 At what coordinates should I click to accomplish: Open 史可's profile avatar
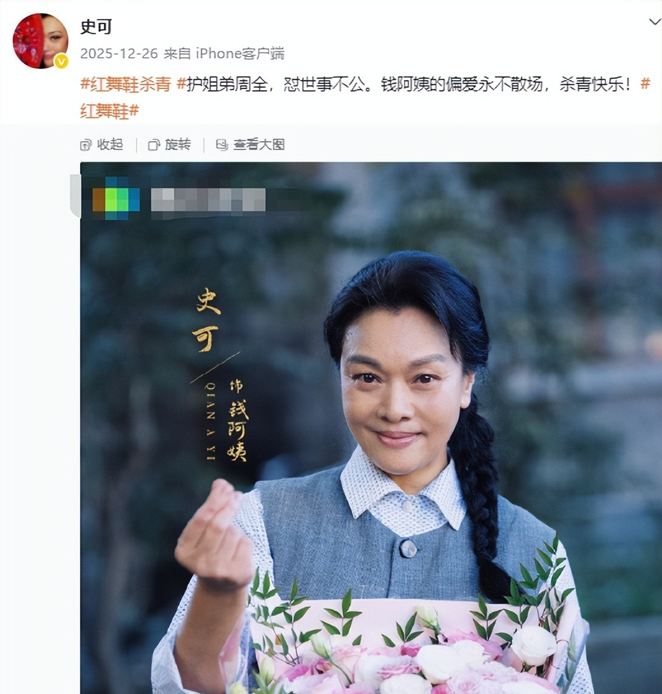pyautogui.click(x=40, y=41)
